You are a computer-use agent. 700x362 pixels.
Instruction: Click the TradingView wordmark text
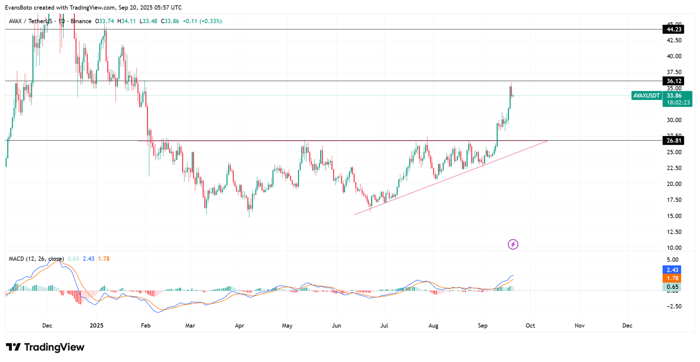54,347
